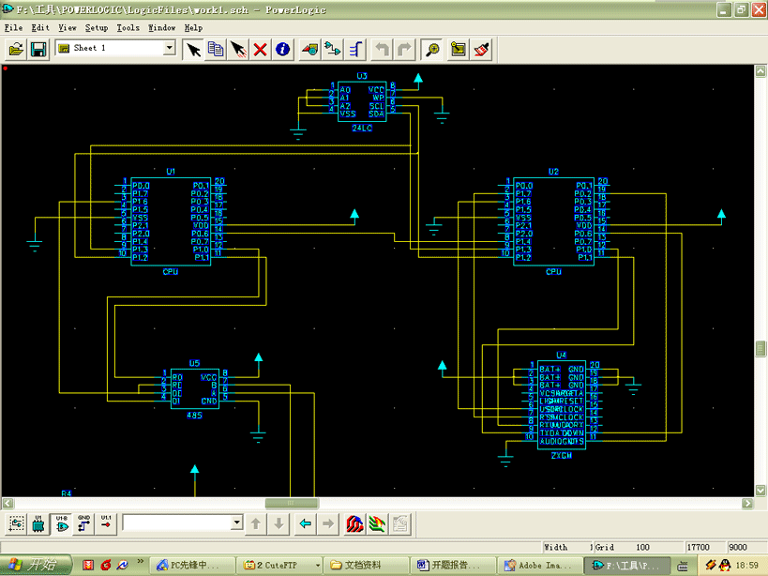The width and height of the screenshot is (768, 576).
Task: Click the gray down arrow button
Action: 279,524
